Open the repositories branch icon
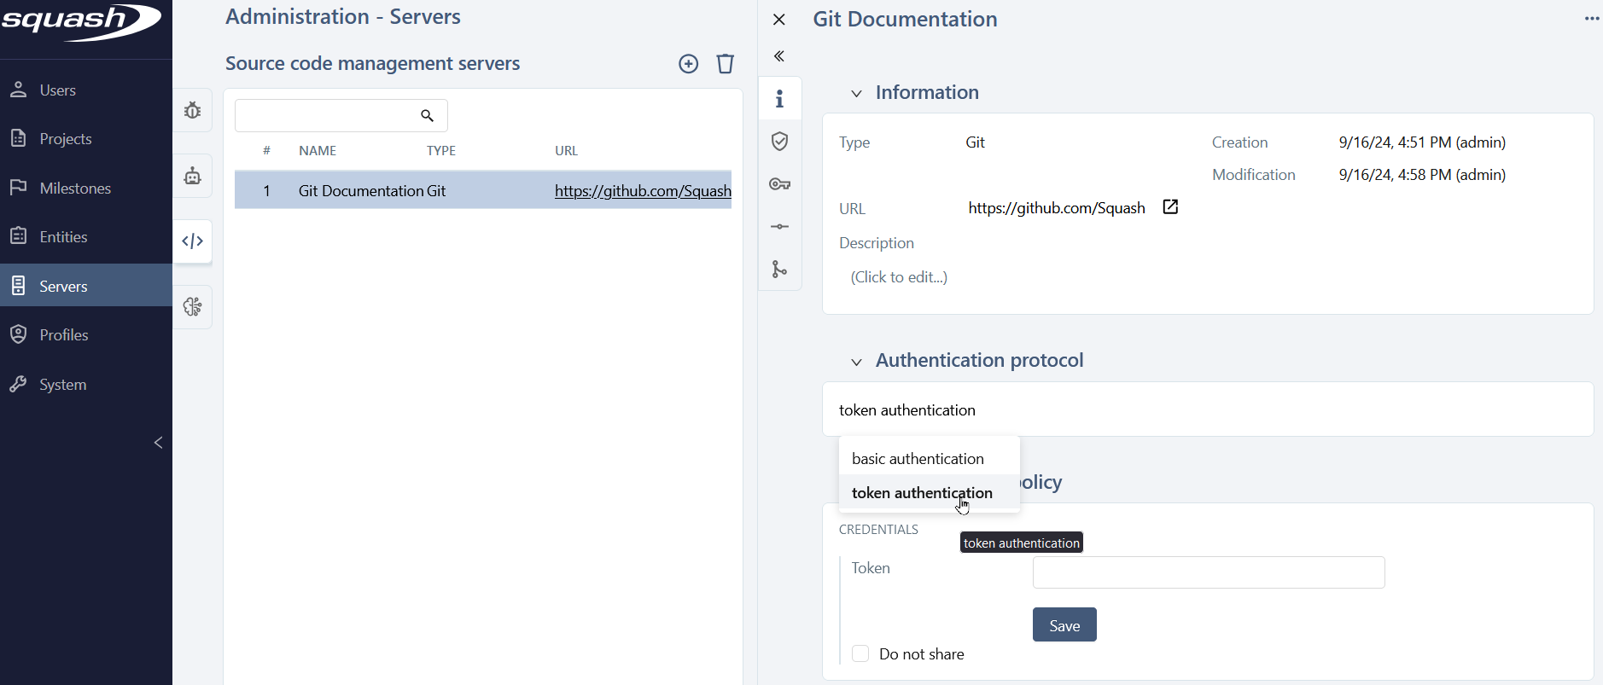The width and height of the screenshot is (1603, 685). (779, 270)
